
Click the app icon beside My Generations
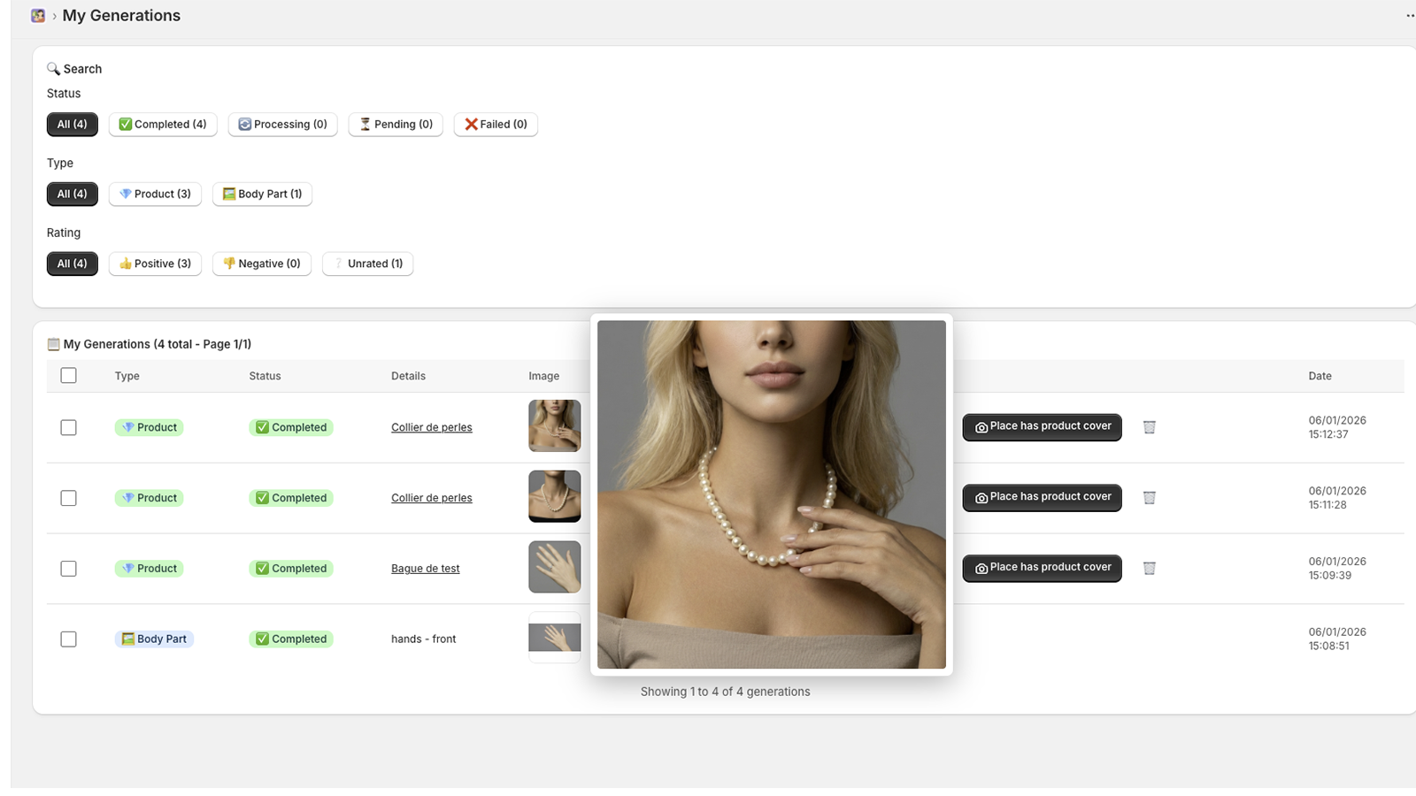pos(38,16)
